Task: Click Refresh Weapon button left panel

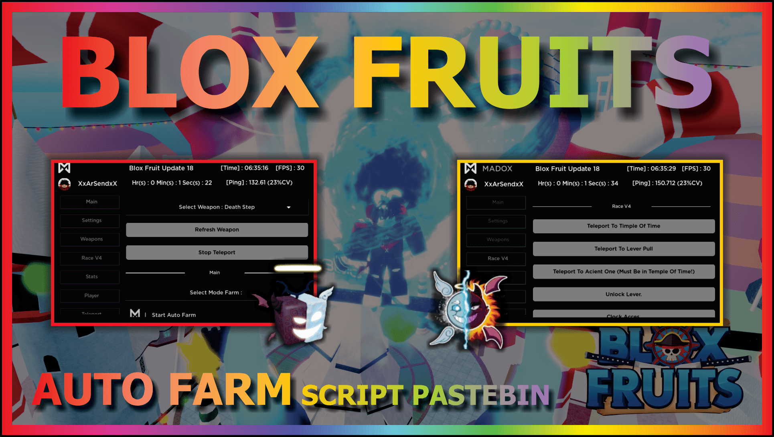Action: click(x=216, y=230)
